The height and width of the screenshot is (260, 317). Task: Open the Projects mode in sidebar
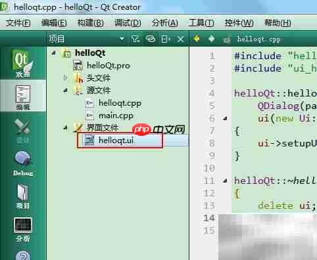pyautogui.click(x=23, y=196)
